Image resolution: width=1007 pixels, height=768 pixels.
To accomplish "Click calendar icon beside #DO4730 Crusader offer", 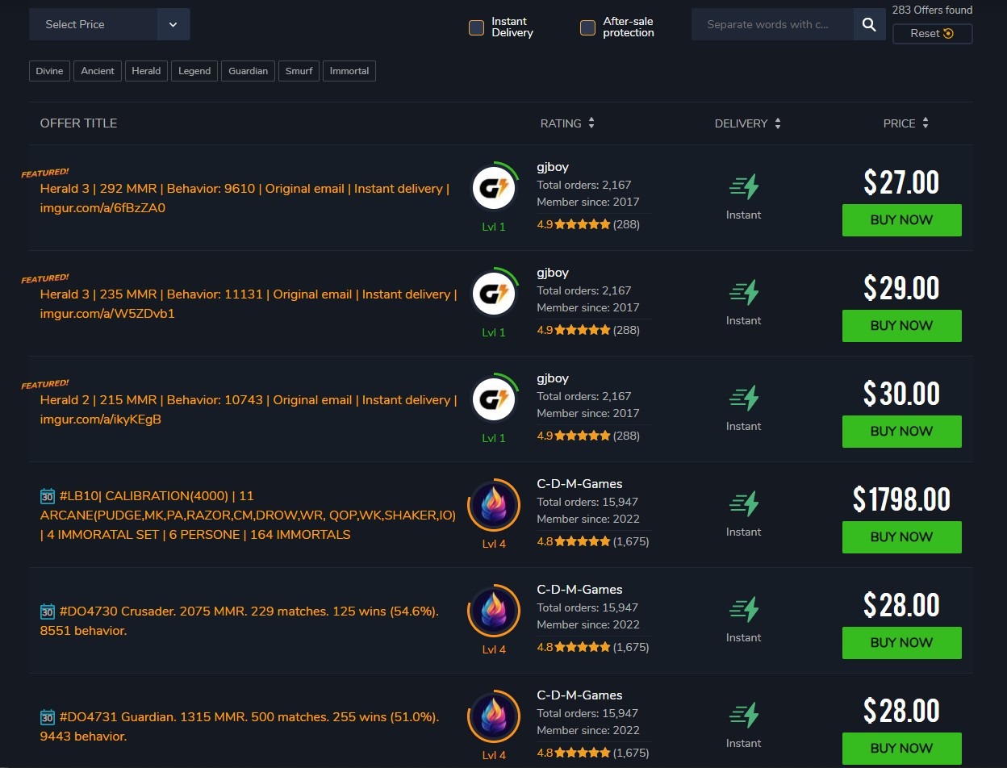I will point(48,611).
